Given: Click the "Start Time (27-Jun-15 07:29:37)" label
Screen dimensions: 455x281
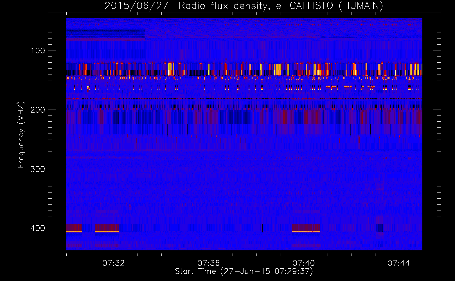Looking at the screenshot, I should 244,271.
